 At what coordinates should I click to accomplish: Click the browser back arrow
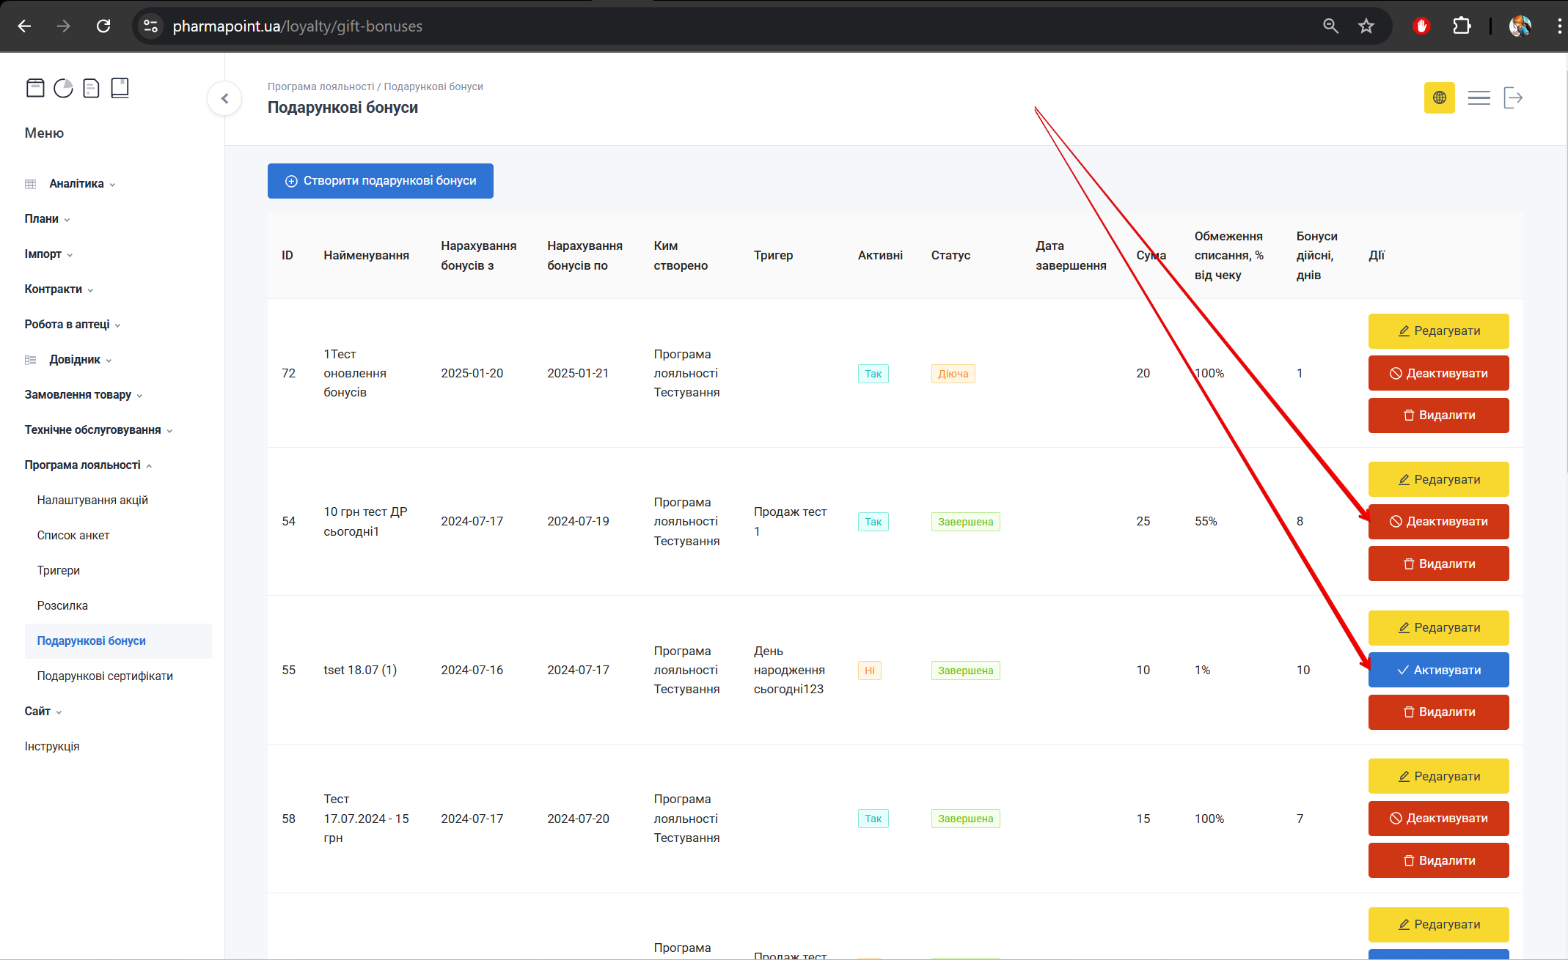24,26
